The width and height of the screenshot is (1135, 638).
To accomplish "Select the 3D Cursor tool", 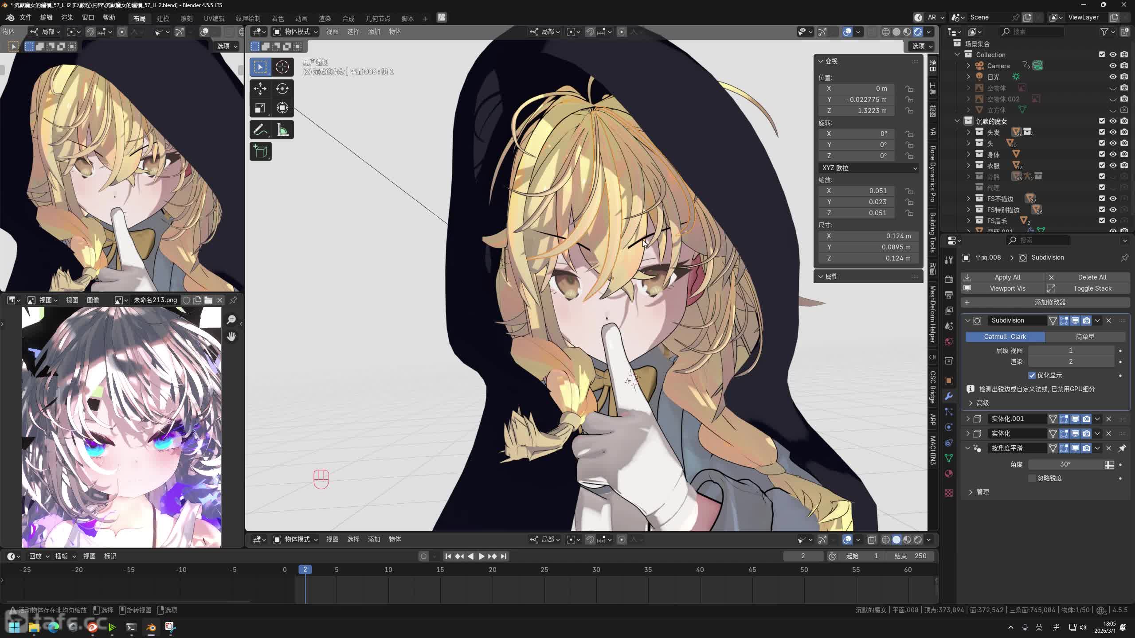I will click(x=282, y=67).
